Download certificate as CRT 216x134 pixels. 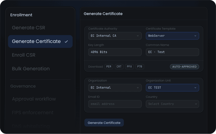(x=119, y=66)
